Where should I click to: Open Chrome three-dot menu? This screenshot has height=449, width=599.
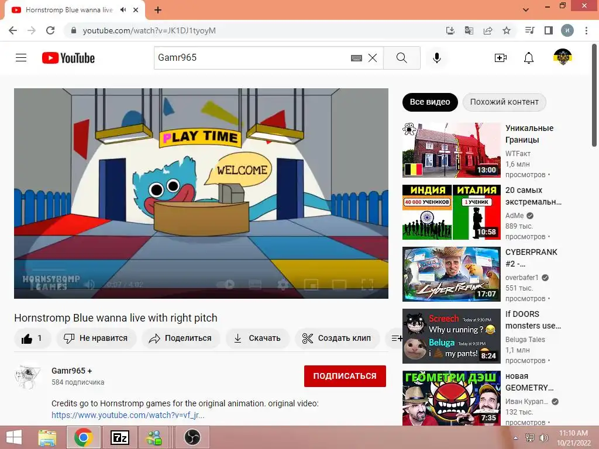click(586, 30)
